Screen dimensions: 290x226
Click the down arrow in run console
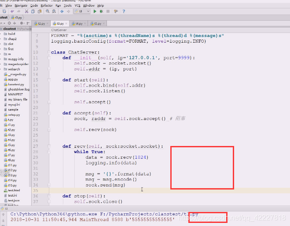[x=4, y=221]
